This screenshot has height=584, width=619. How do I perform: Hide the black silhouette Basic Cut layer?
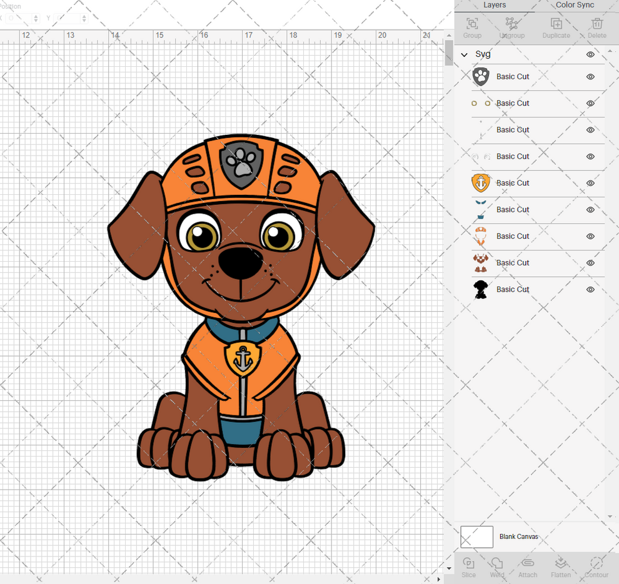[590, 289]
